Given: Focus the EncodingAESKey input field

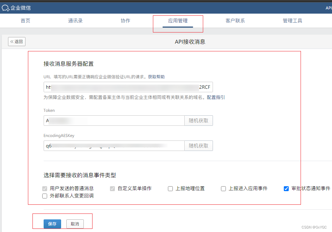Looking at the screenshot, I should [x=114, y=146].
